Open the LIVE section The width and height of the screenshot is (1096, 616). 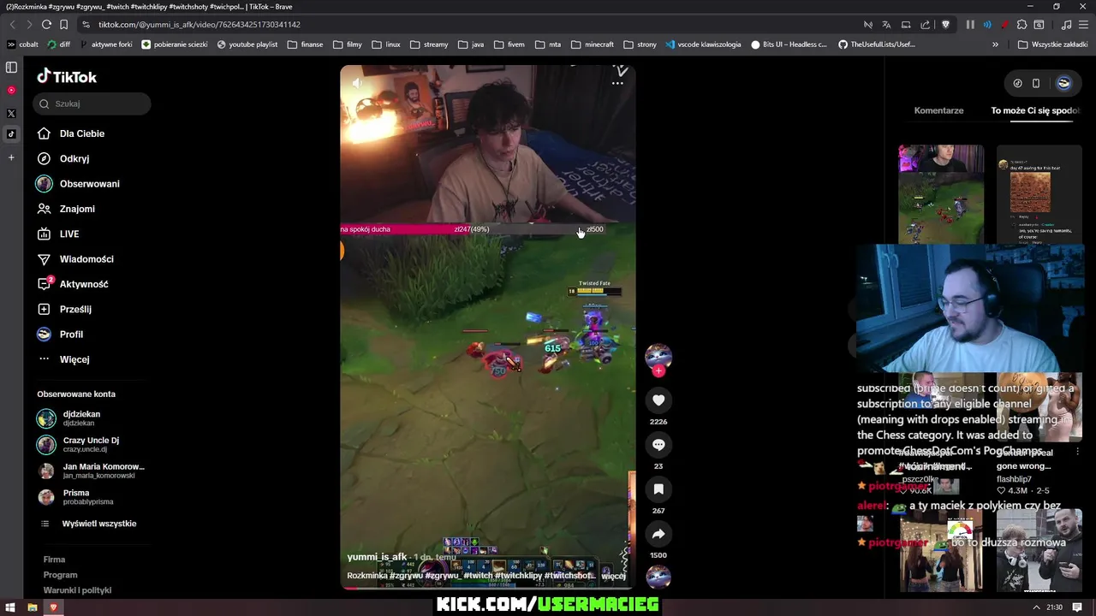pyautogui.click(x=58, y=234)
